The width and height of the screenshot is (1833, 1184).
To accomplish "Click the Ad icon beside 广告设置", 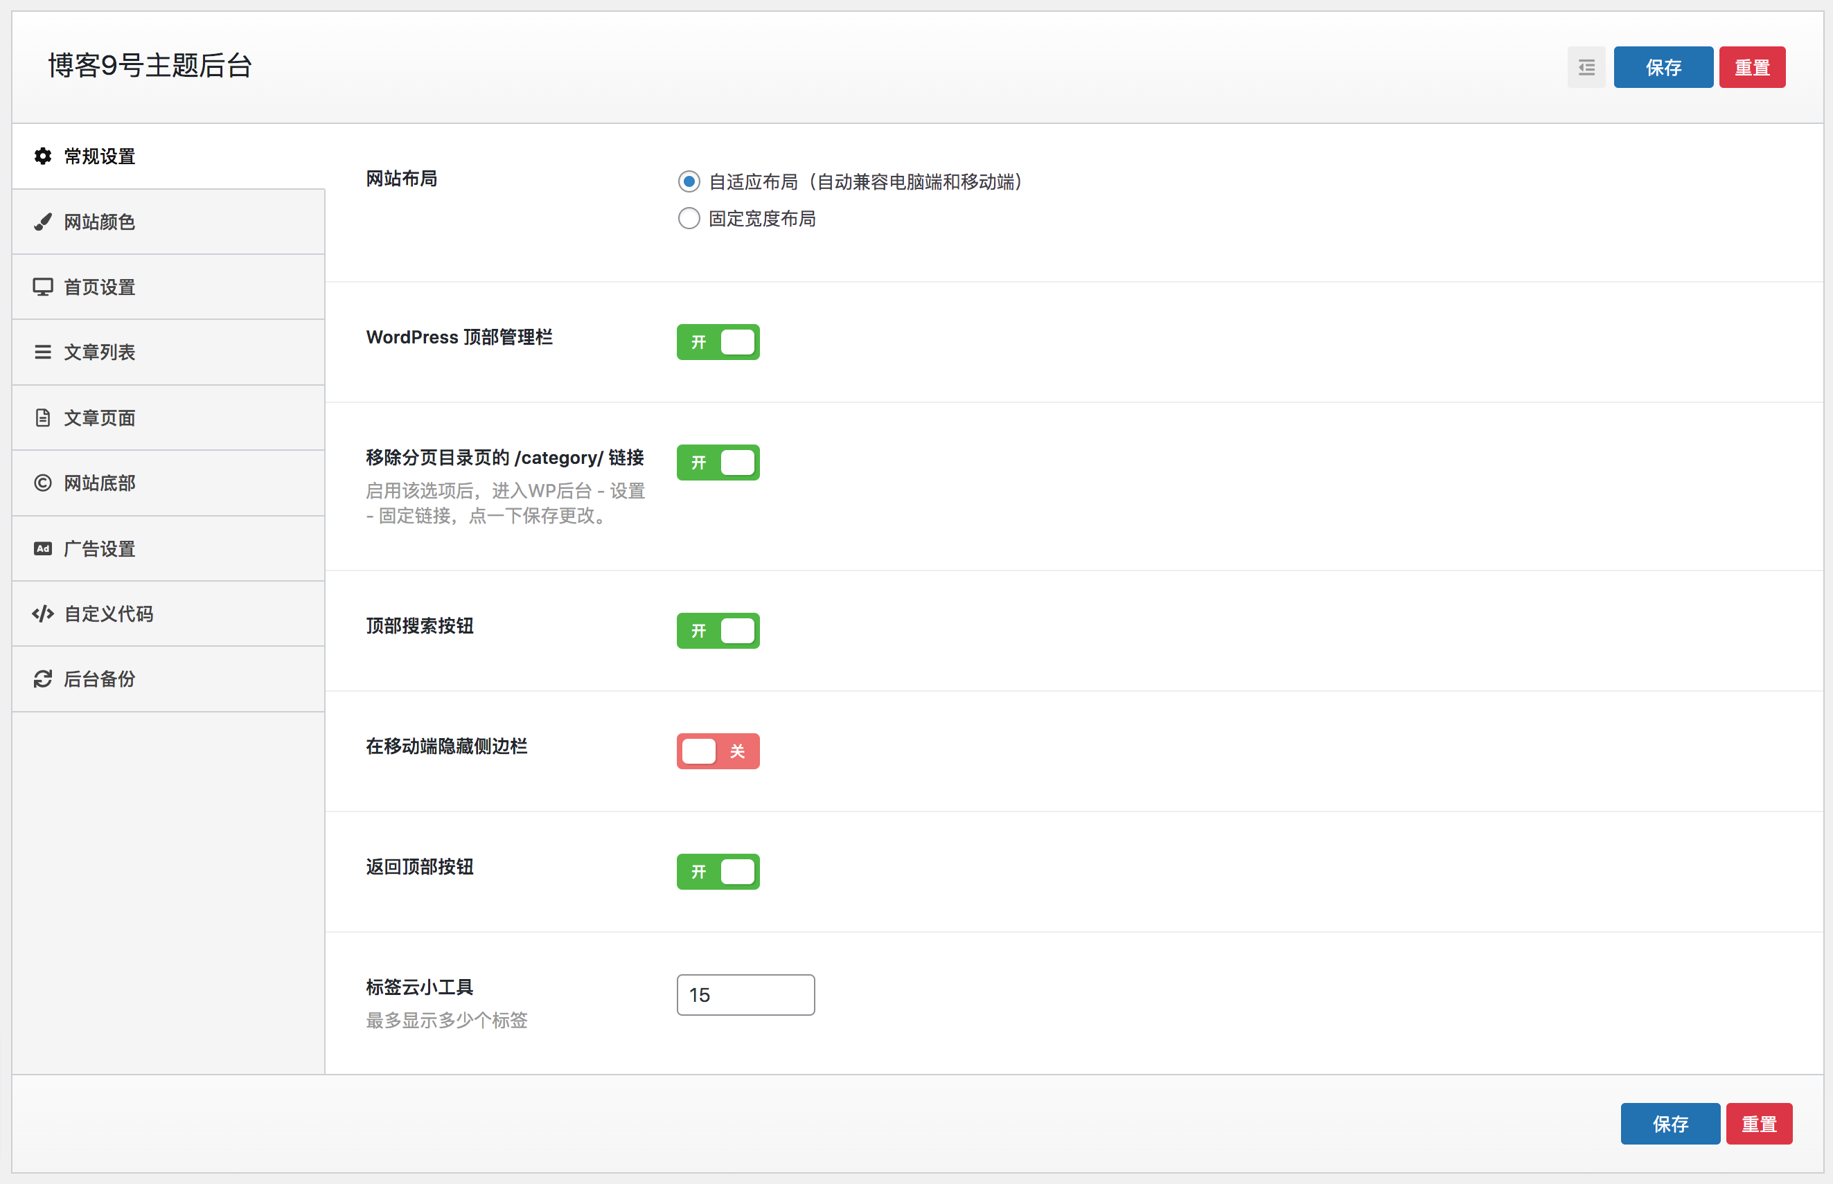I will (43, 548).
